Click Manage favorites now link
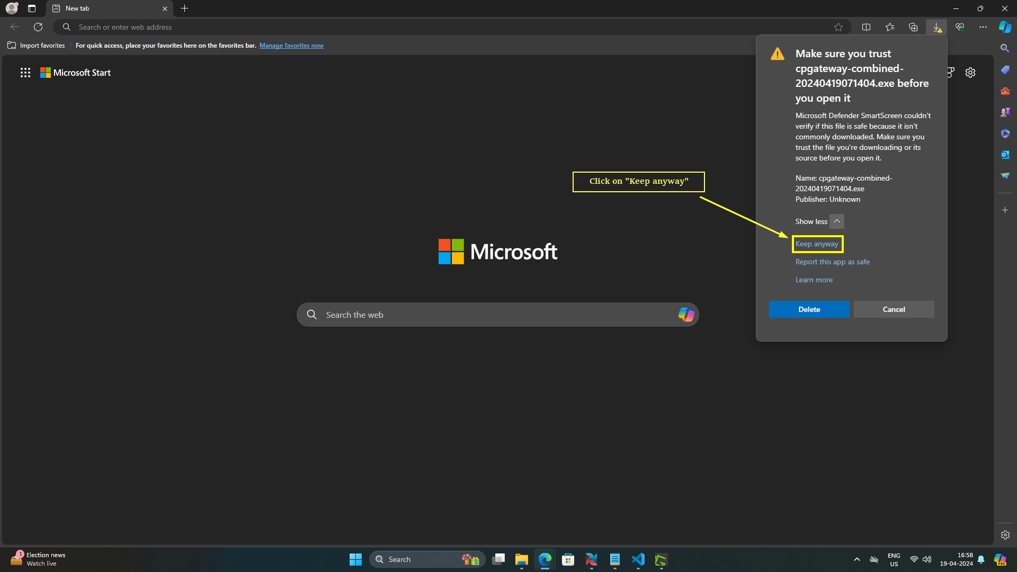The height and width of the screenshot is (572, 1017). [x=291, y=46]
